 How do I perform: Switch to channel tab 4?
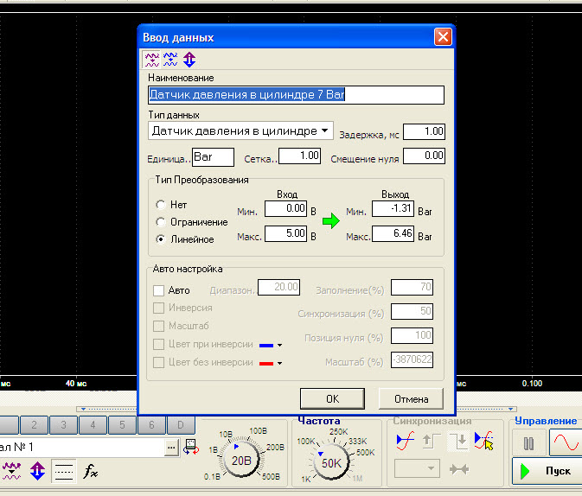pyautogui.click(x=93, y=425)
